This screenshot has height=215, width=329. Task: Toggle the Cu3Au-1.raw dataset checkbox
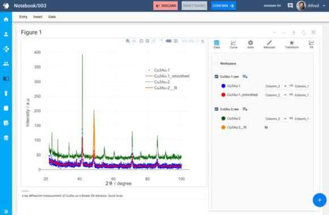(216, 77)
